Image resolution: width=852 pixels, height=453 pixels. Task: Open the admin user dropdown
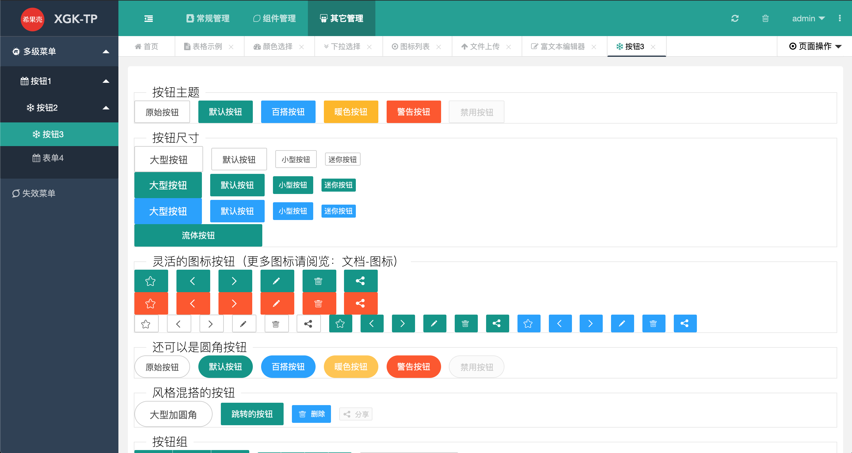coord(808,19)
